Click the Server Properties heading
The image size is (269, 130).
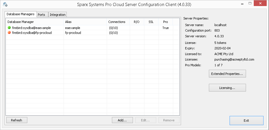click(196, 18)
